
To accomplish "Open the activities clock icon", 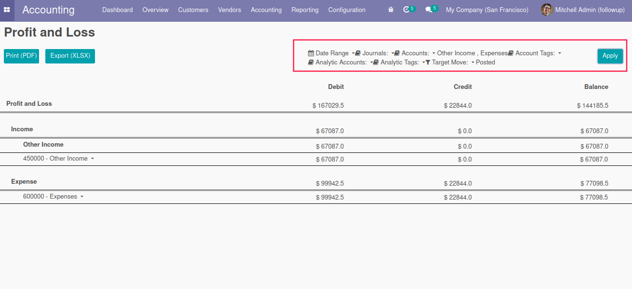I will tap(406, 10).
